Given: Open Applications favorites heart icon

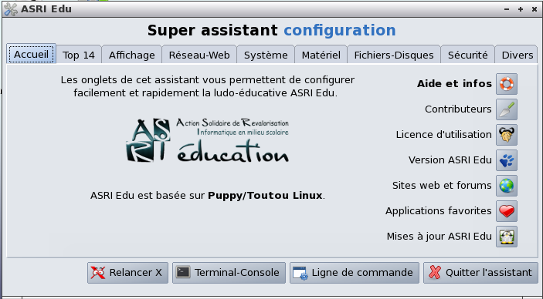Looking at the screenshot, I should [x=507, y=211].
